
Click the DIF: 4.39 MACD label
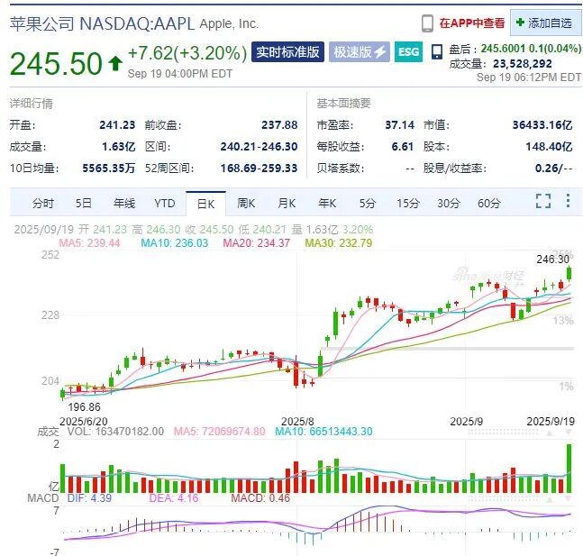point(89,498)
